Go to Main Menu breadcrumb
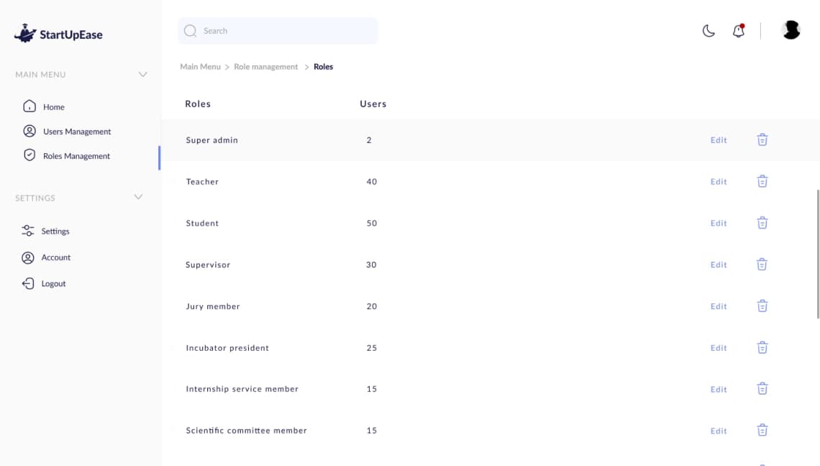The image size is (820, 466). 200,66
